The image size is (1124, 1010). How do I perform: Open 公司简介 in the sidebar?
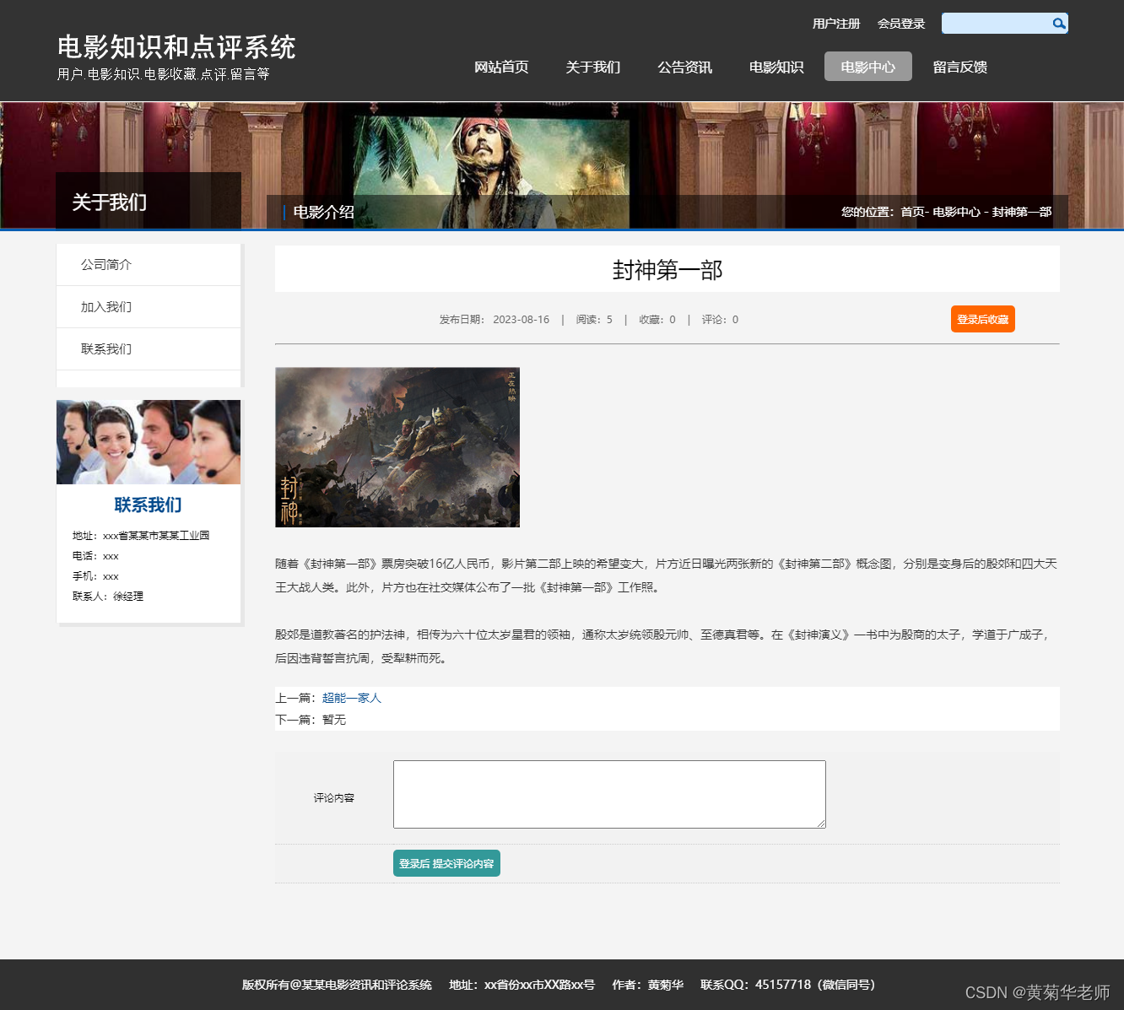(149, 265)
